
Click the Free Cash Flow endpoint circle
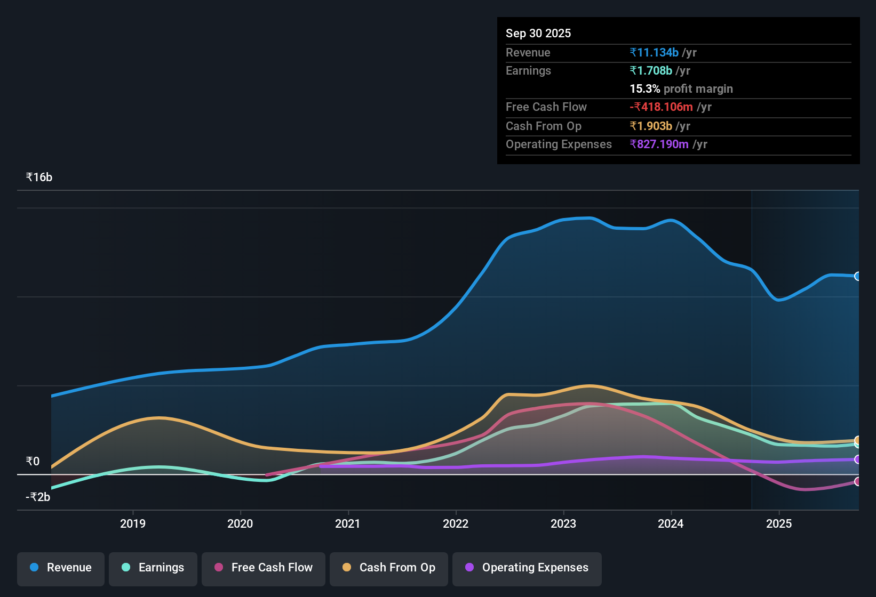pos(857,482)
